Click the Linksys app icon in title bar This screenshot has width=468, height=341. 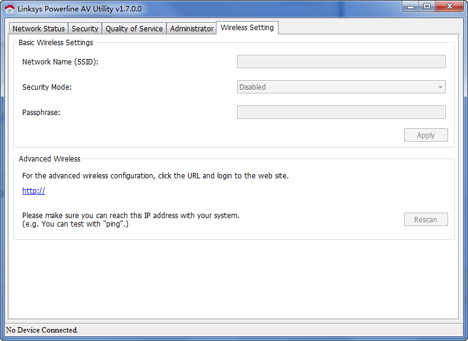click(x=10, y=9)
